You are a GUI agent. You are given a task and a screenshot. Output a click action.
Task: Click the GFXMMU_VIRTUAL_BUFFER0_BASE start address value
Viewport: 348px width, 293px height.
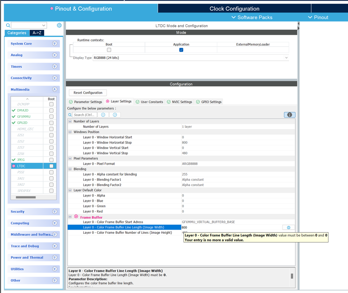pos(208,222)
